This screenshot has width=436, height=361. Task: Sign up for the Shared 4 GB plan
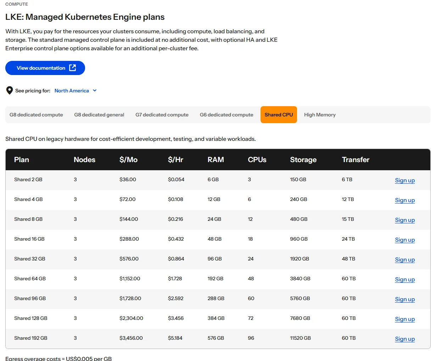[x=405, y=200]
